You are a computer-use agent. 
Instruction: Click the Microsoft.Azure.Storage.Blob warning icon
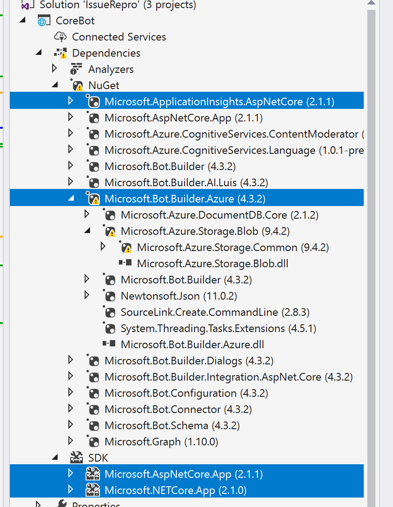[x=109, y=231]
